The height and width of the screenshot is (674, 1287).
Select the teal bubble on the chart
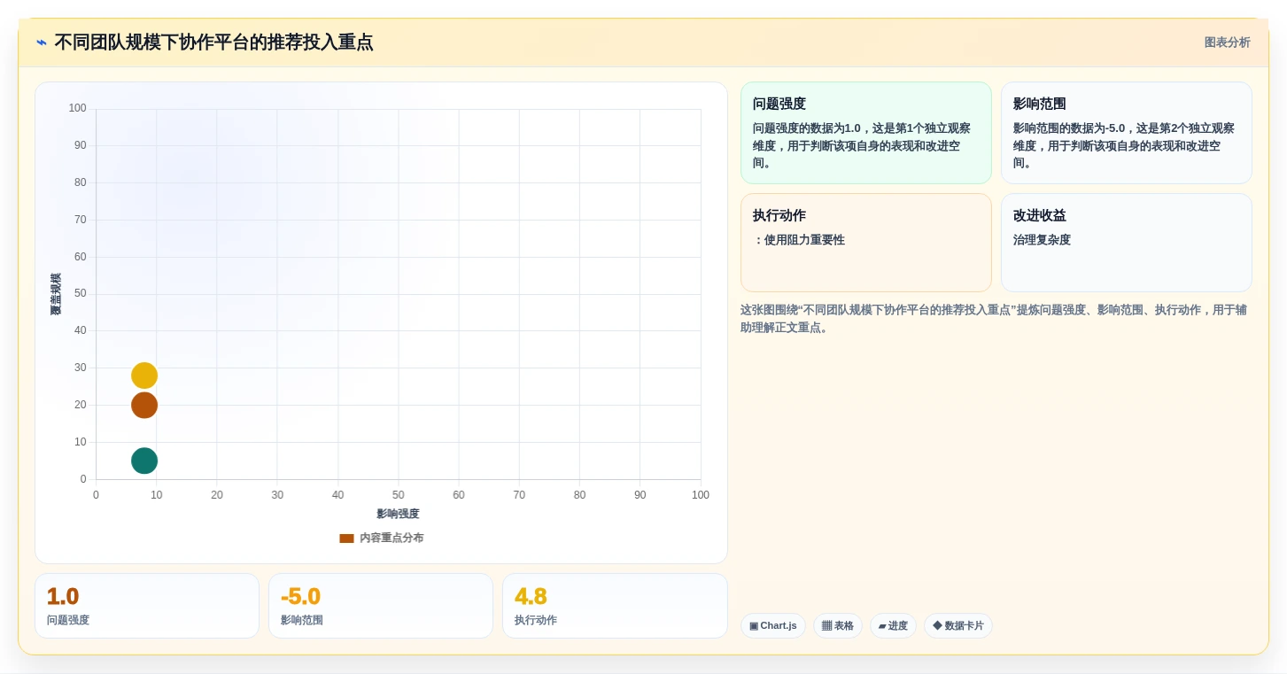(144, 461)
